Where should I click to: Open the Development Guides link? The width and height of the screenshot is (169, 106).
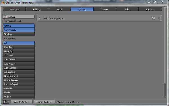pos(68,102)
